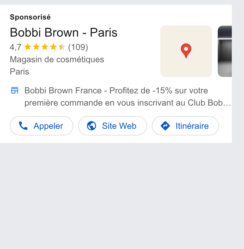
Task: Click the blue storefront icon beside promo text
Action: (x=15, y=90)
